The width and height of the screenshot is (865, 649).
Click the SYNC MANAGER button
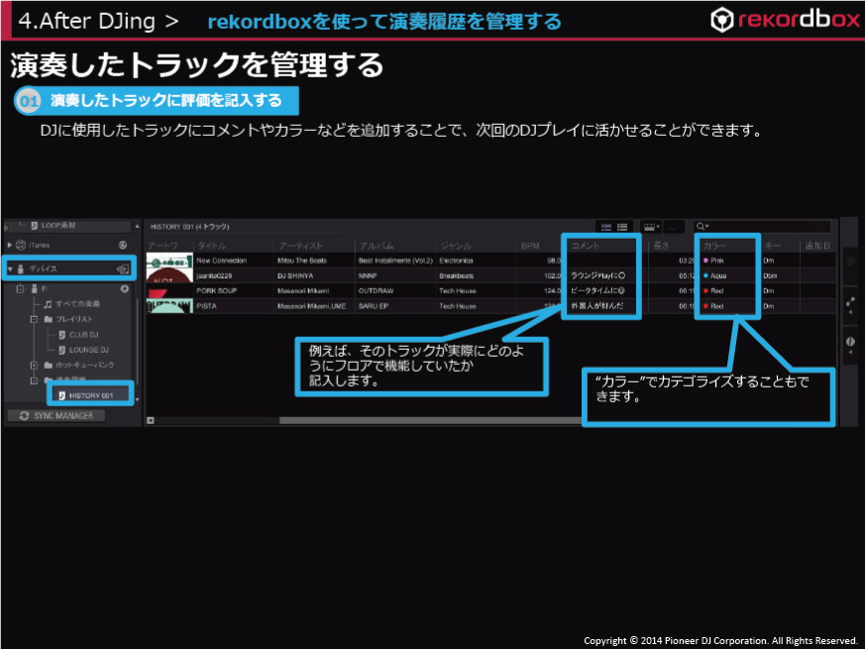pyautogui.click(x=55, y=415)
